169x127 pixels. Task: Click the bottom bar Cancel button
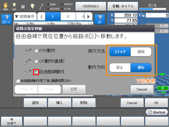132,103
